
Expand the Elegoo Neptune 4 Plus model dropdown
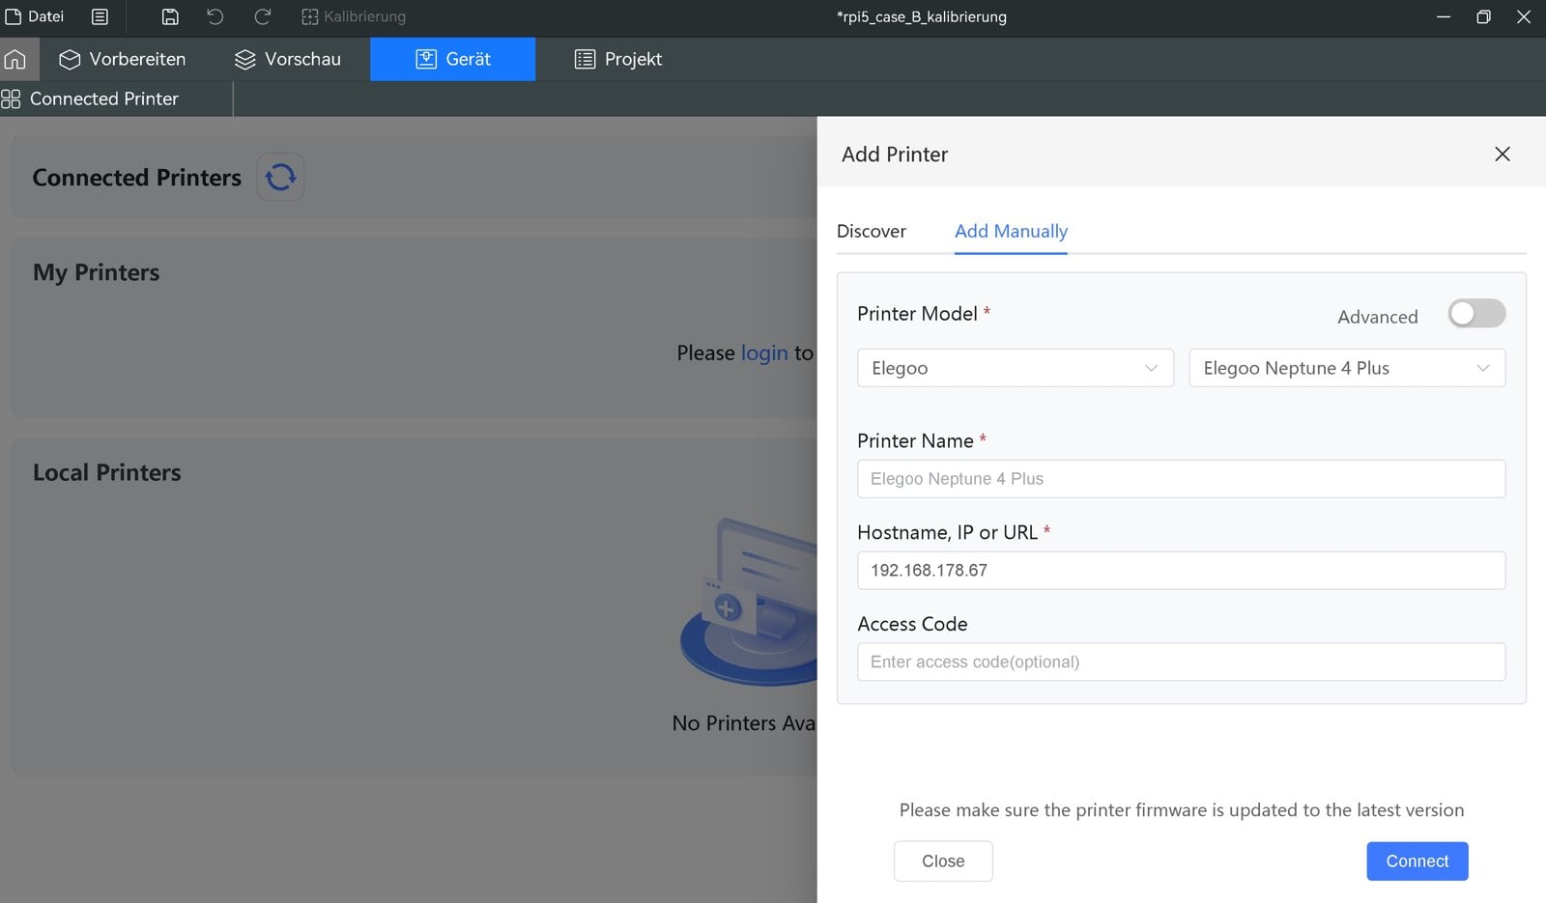1347,368
